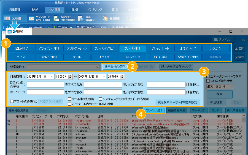Enable メール本文も検索 checkbox
The width and height of the screenshot is (248, 155).
pos(70,99)
